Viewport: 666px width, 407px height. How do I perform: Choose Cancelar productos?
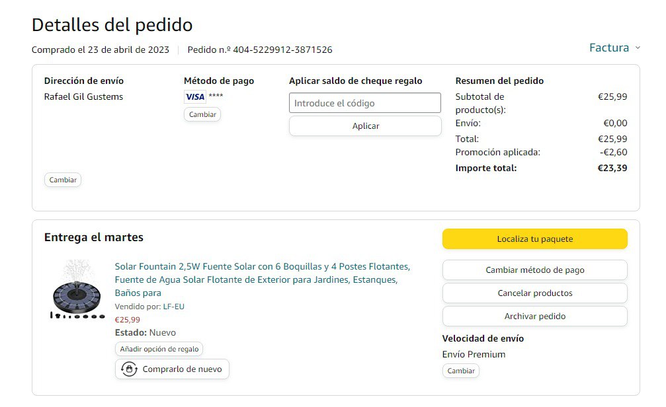(x=534, y=293)
